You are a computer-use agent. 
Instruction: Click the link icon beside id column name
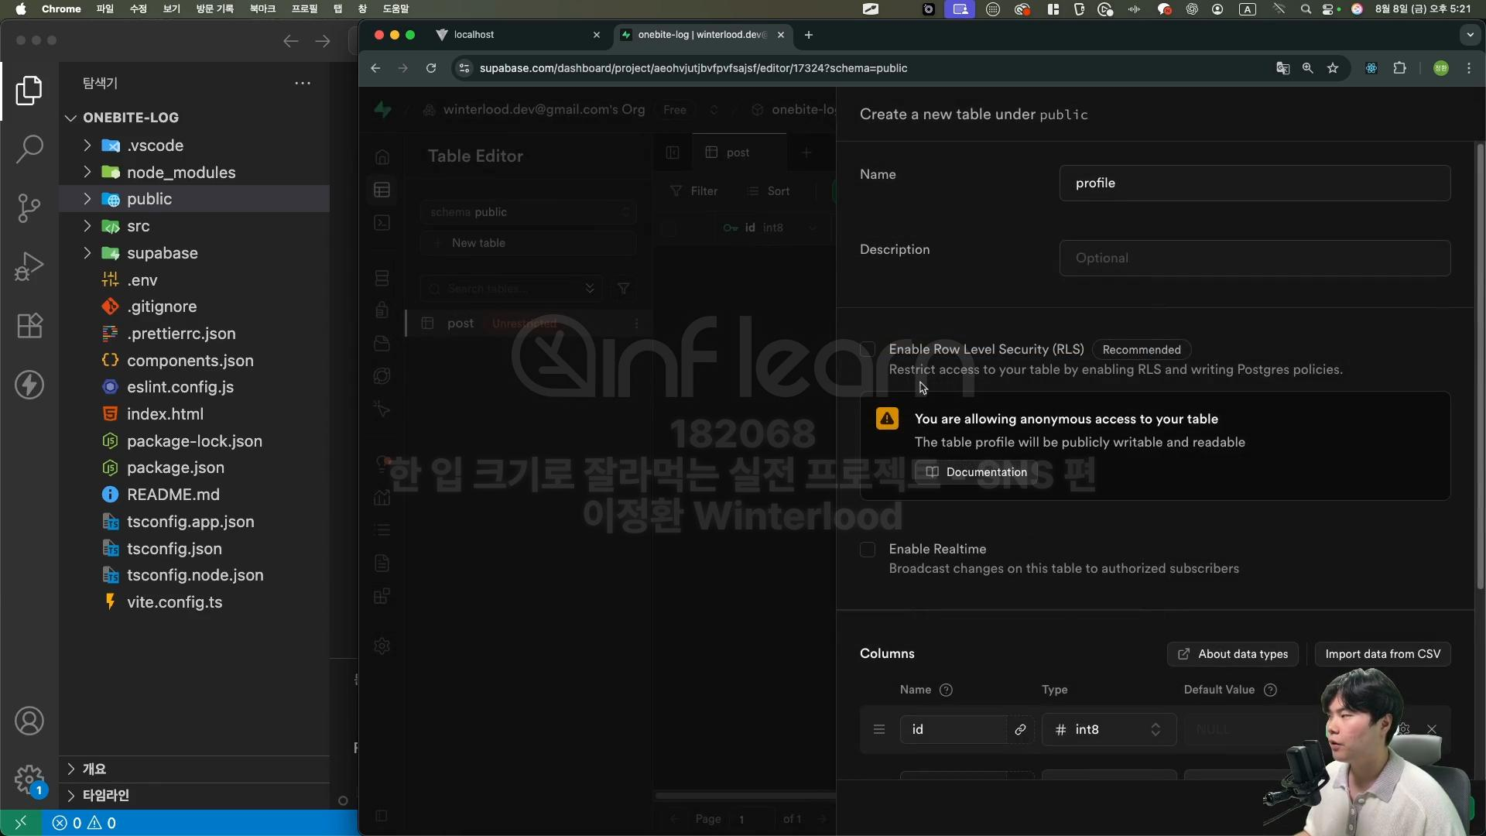tap(1020, 730)
